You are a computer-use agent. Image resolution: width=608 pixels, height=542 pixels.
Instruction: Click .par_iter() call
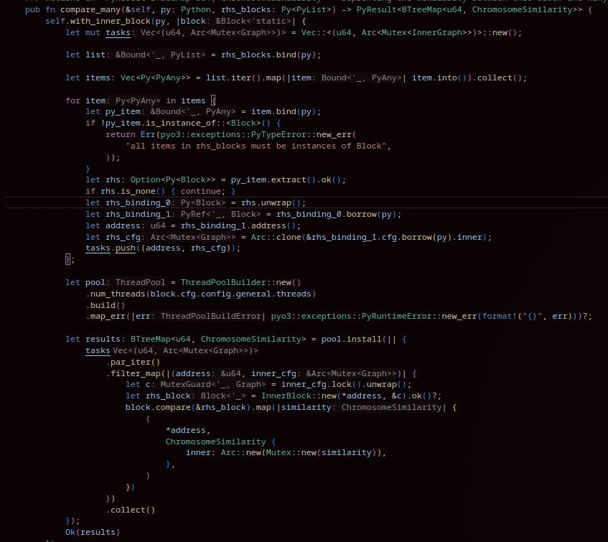133,362
